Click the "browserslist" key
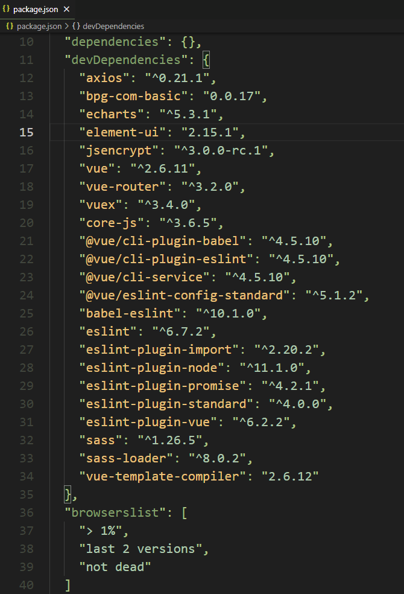Image resolution: width=404 pixels, height=594 pixels. click(115, 513)
